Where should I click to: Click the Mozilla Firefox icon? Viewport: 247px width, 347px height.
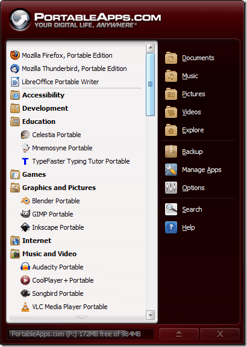tap(15, 55)
